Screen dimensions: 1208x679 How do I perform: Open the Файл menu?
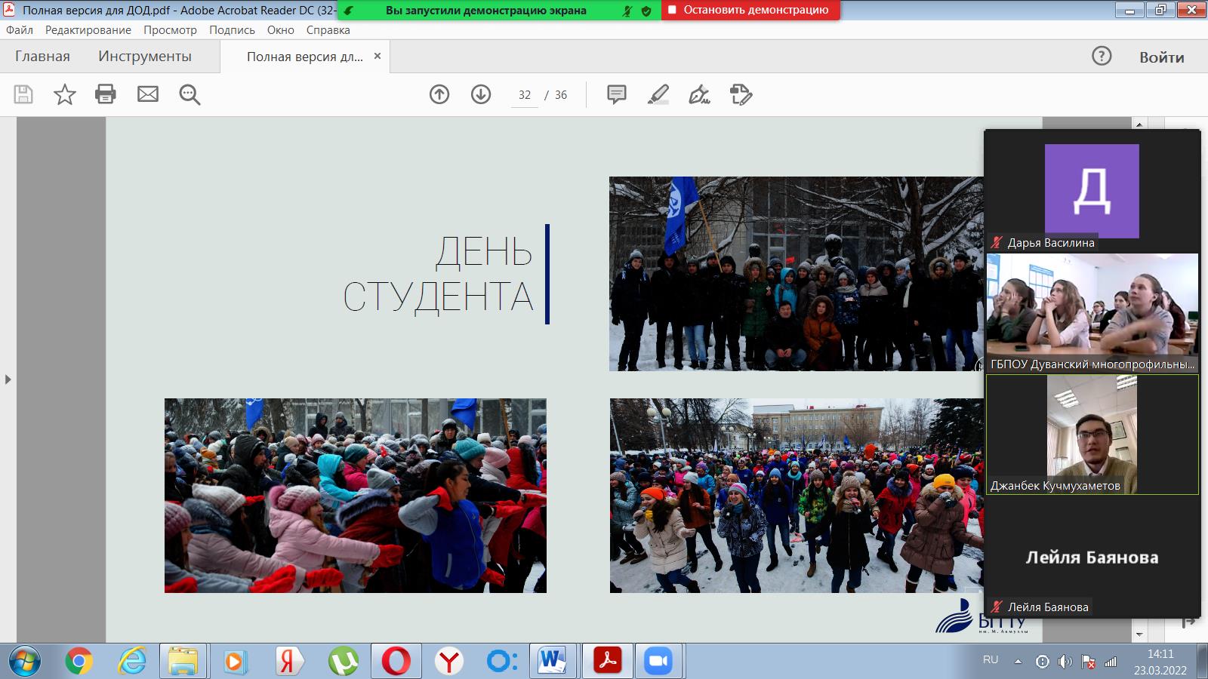tap(20, 30)
